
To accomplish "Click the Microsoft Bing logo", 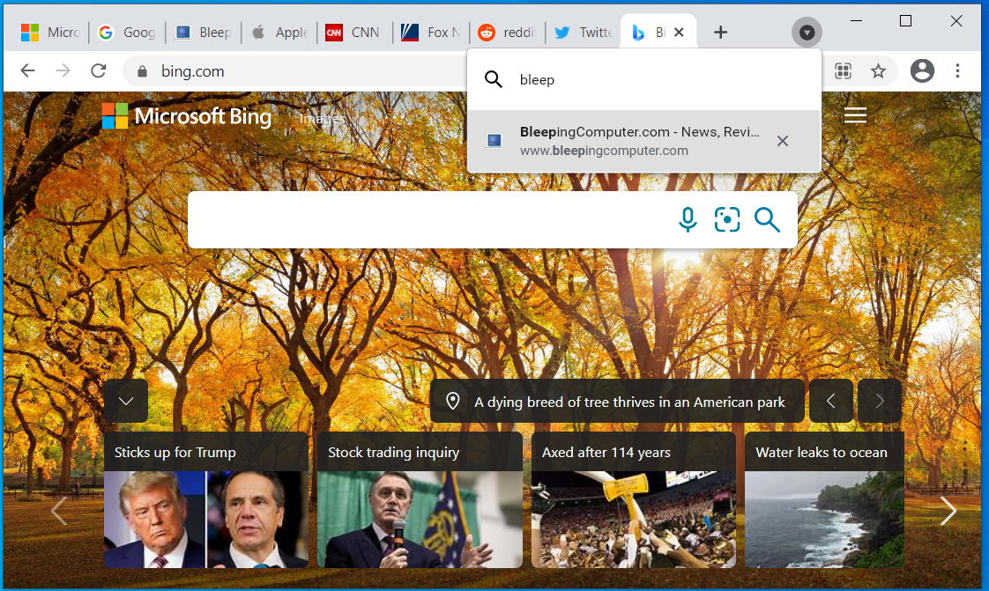I will 187,116.
